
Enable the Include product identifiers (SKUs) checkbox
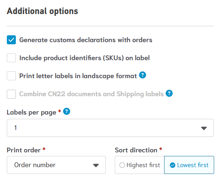12,58
